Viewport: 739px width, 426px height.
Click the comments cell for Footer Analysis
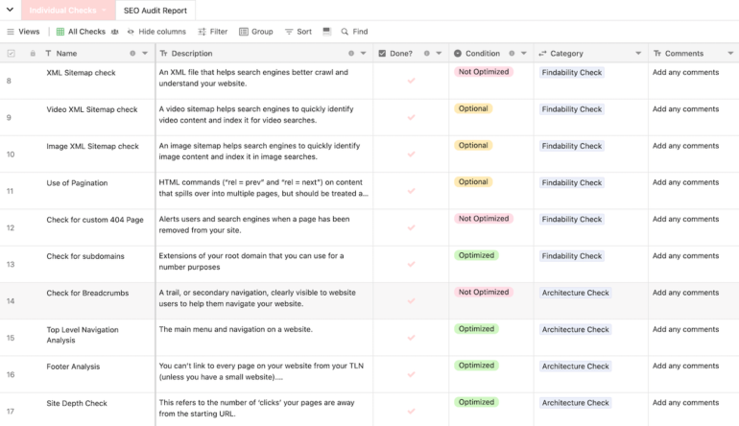(686, 366)
